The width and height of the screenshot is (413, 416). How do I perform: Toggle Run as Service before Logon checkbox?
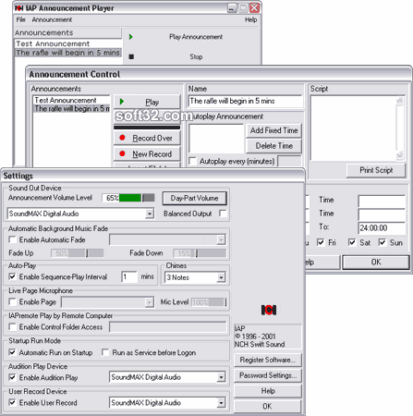105,352
